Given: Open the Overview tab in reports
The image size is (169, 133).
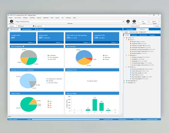Looking at the screenshot, I should pyautogui.click(x=134, y=35).
